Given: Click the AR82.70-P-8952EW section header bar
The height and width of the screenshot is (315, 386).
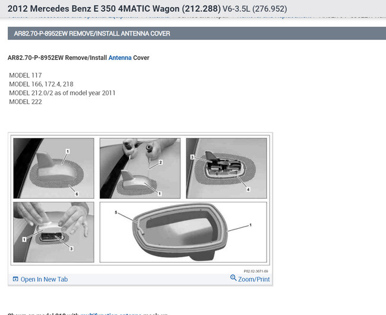Looking at the screenshot, I should tap(197, 33).
